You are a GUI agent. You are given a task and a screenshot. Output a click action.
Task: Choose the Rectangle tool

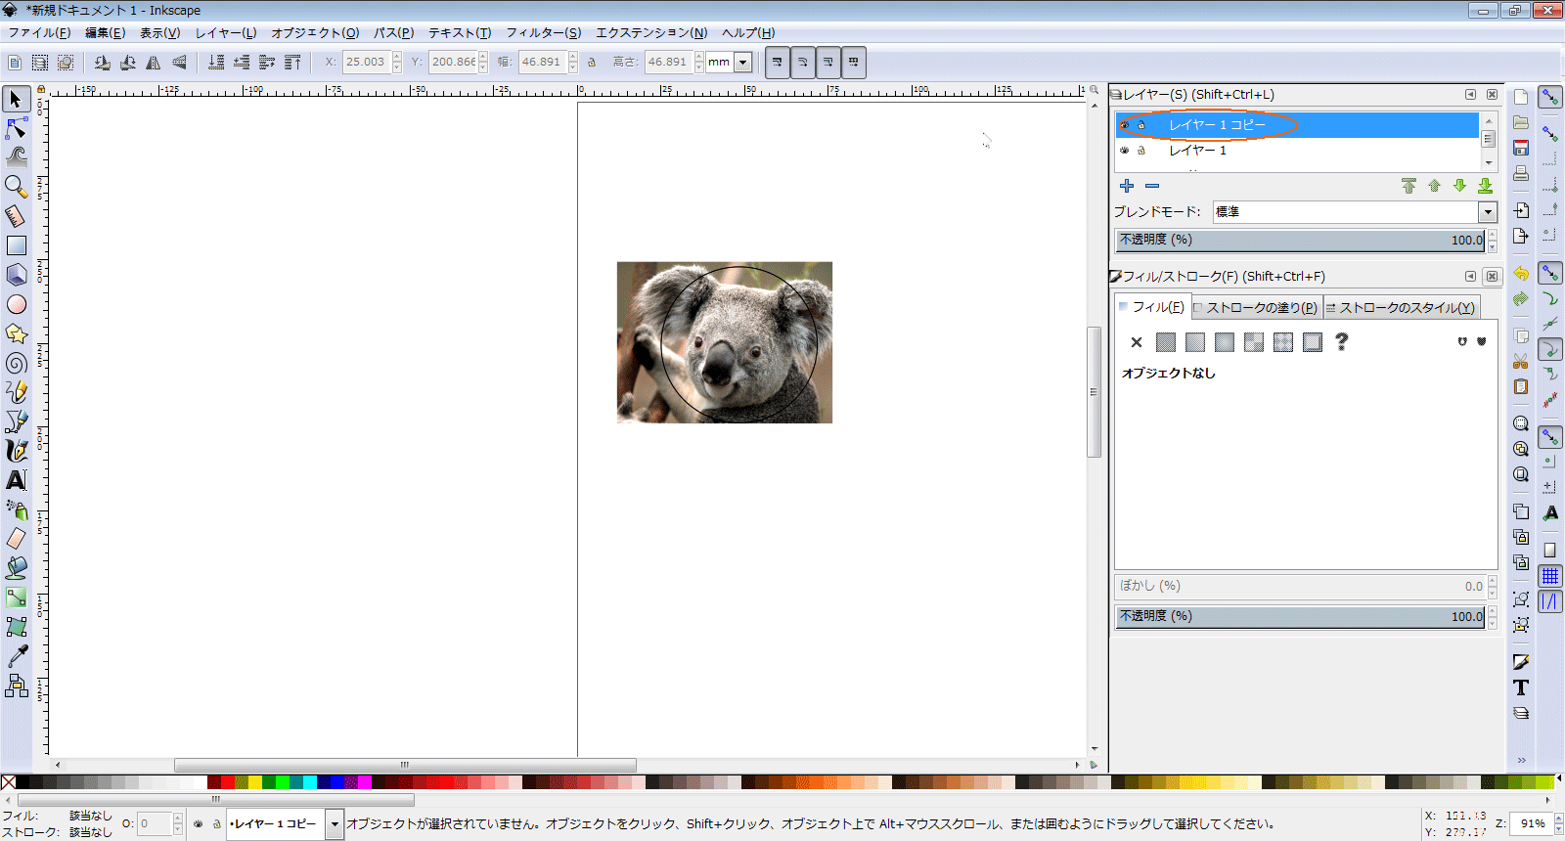pos(17,245)
